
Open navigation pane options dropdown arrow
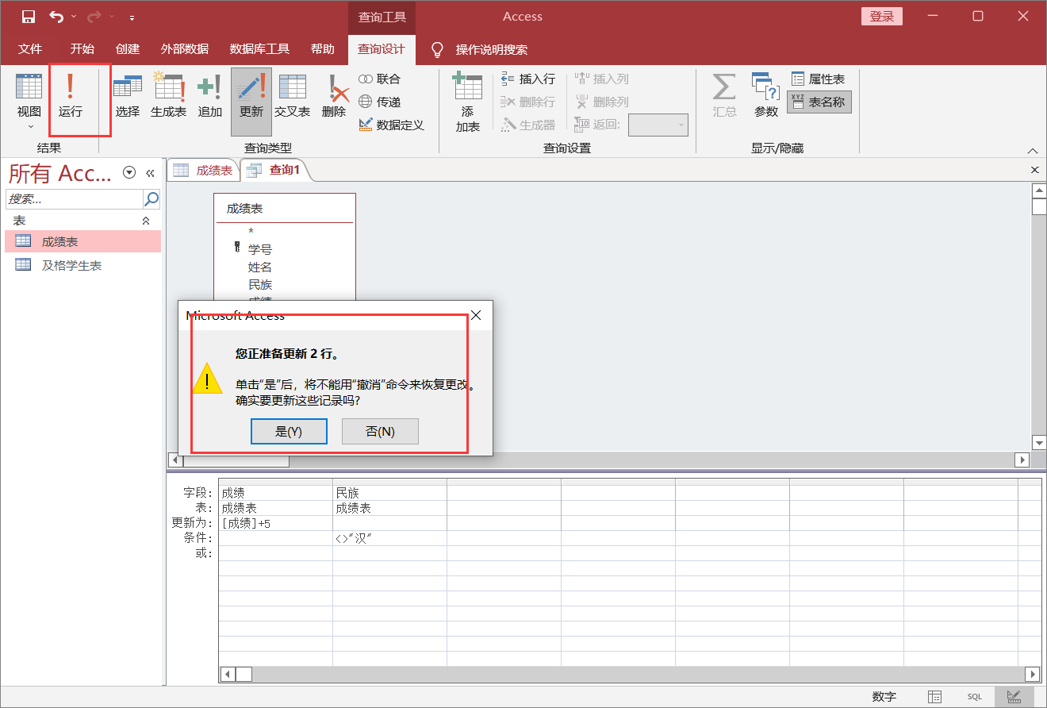click(129, 173)
